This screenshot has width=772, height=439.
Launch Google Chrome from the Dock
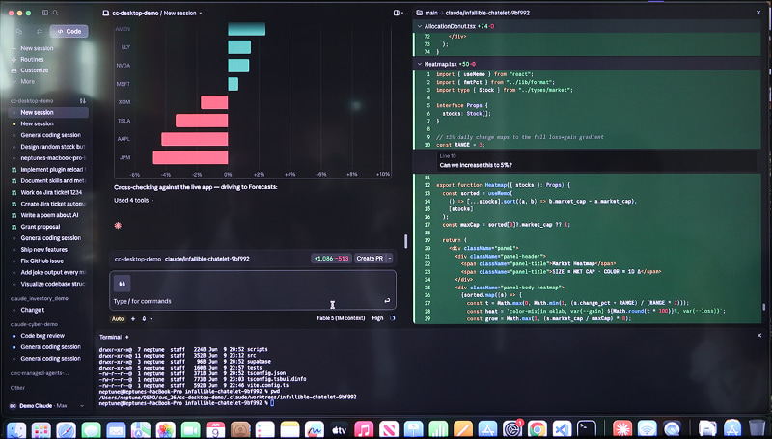pyautogui.click(x=538, y=429)
